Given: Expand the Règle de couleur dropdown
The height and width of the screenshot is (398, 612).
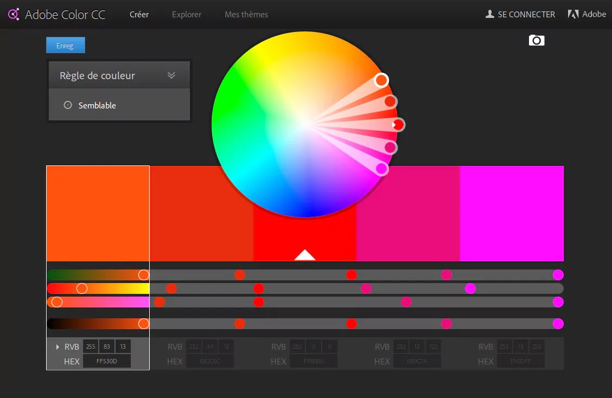Looking at the screenshot, I should coord(119,75).
